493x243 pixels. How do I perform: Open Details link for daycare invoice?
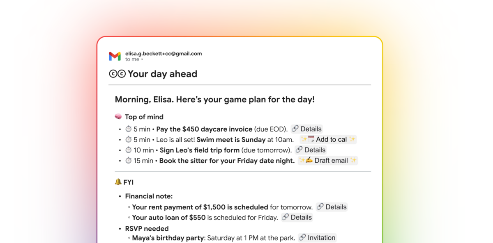[x=306, y=129]
